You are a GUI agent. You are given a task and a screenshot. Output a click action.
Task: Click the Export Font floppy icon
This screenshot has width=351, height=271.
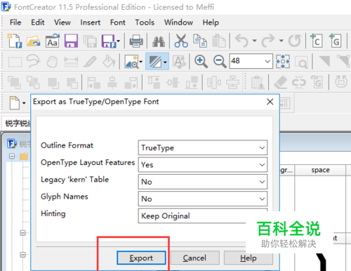(x=109, y=41)
